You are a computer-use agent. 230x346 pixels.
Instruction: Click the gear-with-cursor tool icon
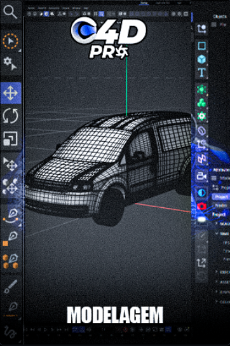(x=10, y=64)
